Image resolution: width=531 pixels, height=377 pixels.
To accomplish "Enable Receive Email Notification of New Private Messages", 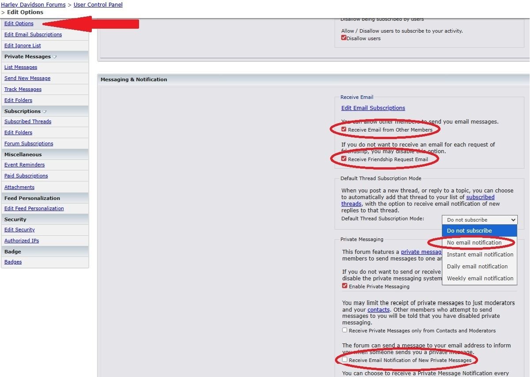I will 345,360.
